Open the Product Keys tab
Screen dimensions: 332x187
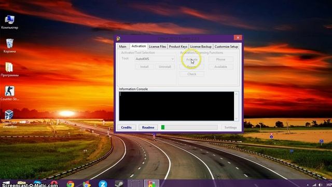(178, 46)
